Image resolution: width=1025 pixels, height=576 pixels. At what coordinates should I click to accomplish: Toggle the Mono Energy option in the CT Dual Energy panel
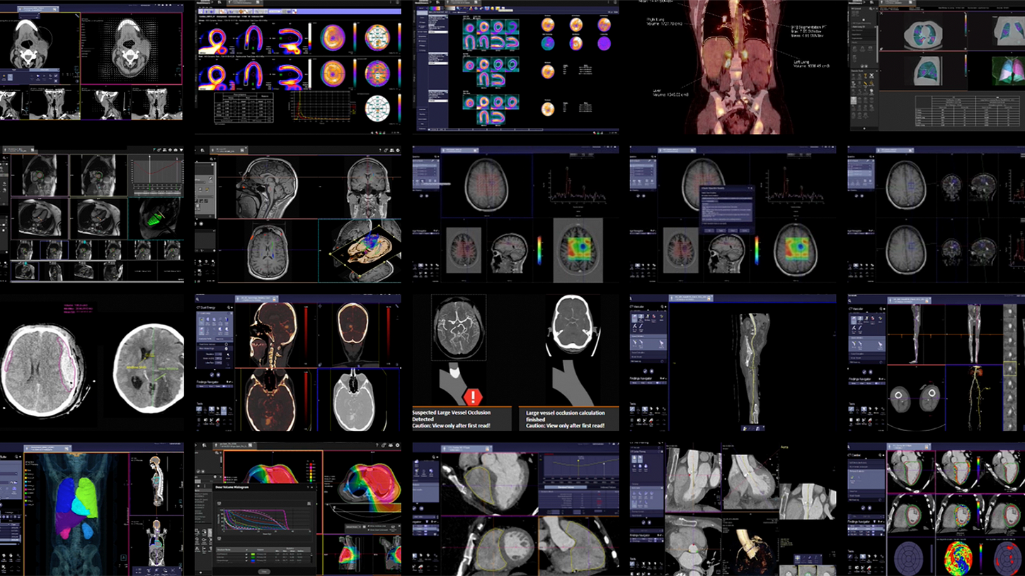tap(227, 348)
